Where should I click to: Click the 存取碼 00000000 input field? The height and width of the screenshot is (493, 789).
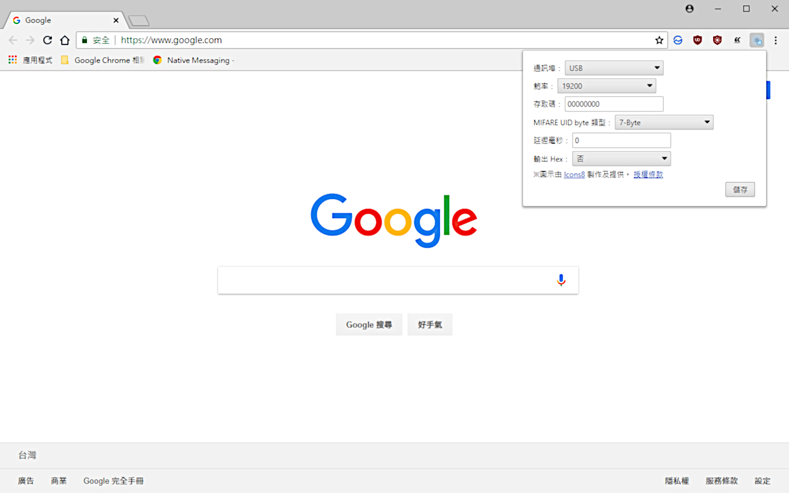pyautogui.click(x=614, y=104)
